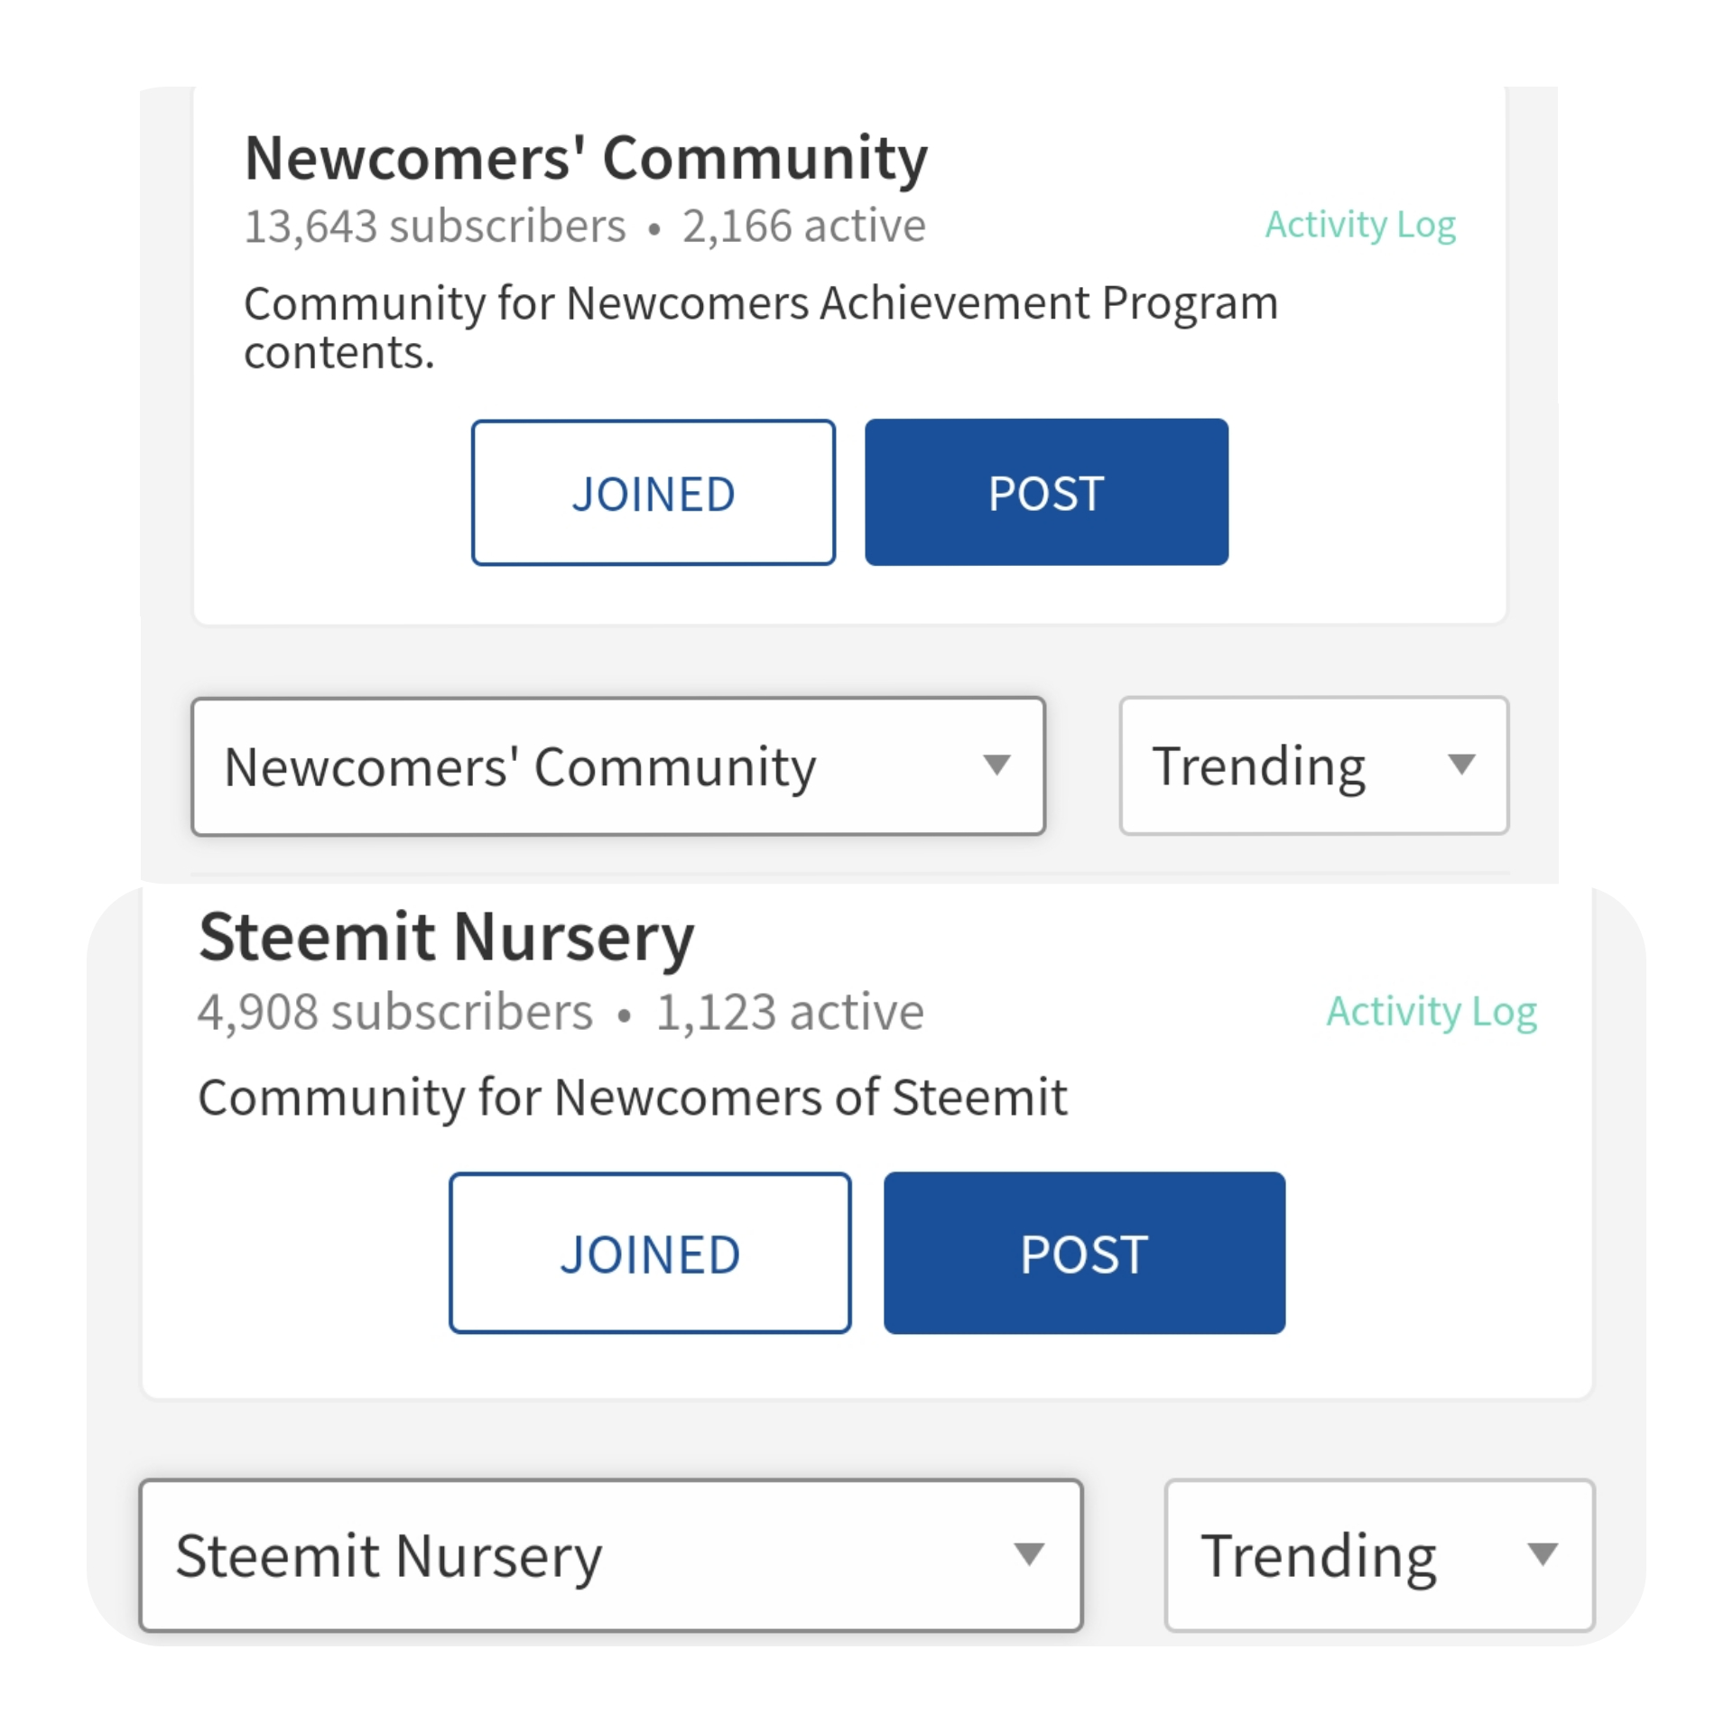Click the Newcomers Achievement Program description text
Screen dimensions: 1733x1733
click(x=760, y=304)
